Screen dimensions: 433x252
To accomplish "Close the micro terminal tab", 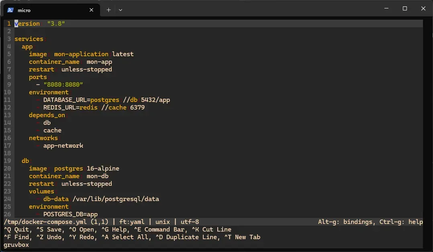I will 92,10.
